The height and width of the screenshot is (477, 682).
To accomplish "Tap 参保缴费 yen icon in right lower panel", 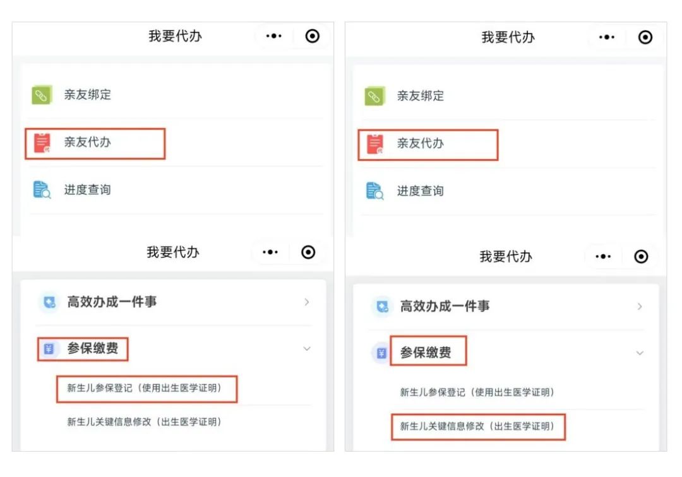I will coord(381,353).
